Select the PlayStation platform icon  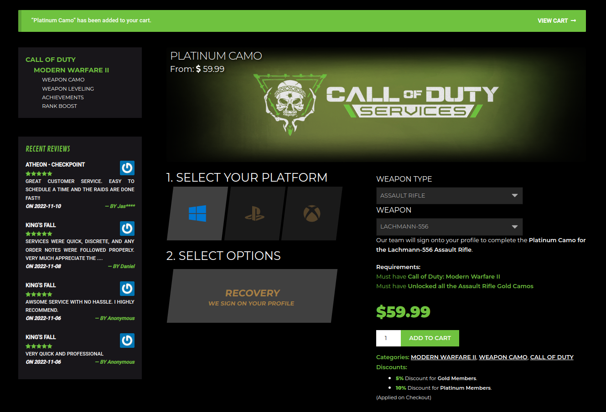pyautogui.click(x=254, y=214)
